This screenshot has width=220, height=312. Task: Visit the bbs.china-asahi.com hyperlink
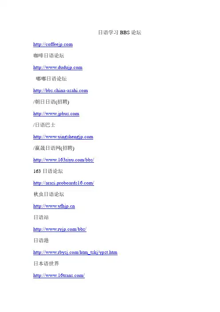click(61, 91)
